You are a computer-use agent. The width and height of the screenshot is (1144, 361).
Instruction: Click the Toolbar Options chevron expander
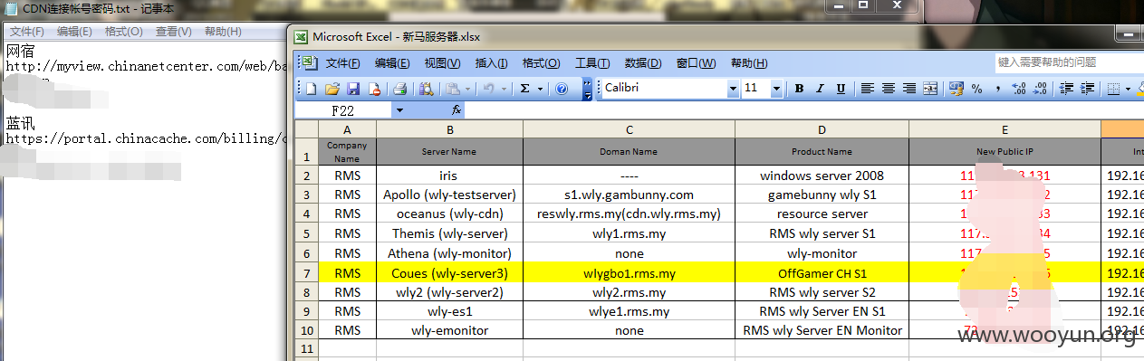pyautogui.click(x=588, y=89)
